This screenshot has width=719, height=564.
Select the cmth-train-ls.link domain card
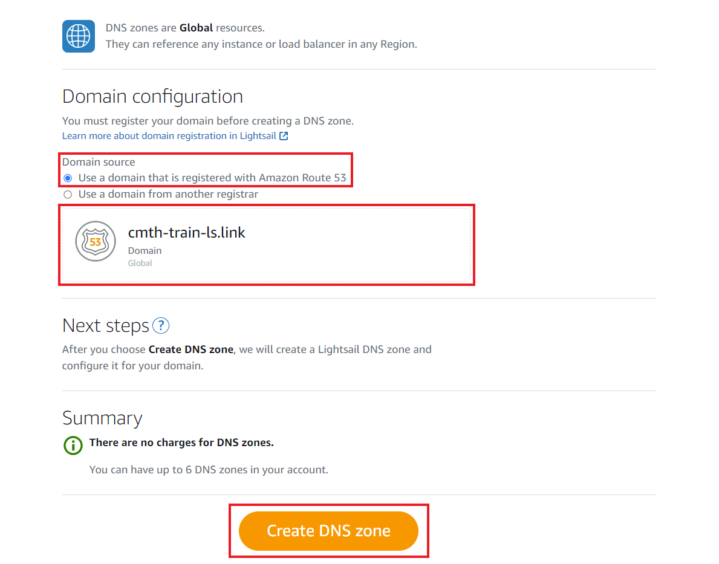tap(267, 244)
